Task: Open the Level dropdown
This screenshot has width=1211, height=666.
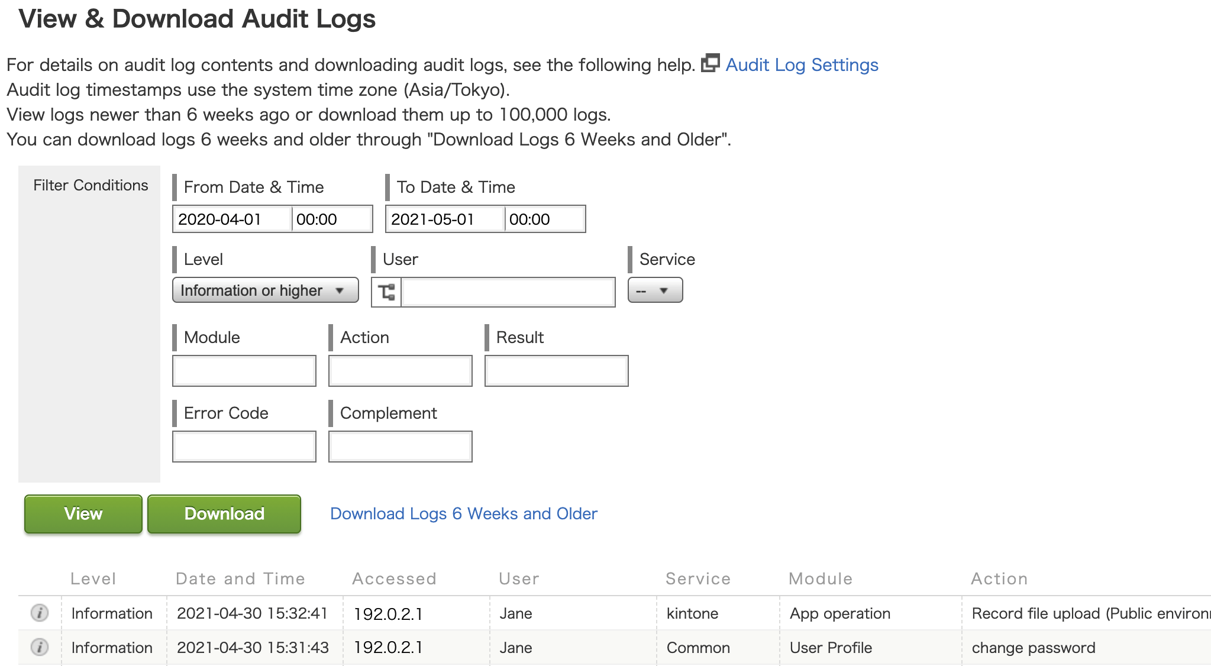Action: coord(265,290)
